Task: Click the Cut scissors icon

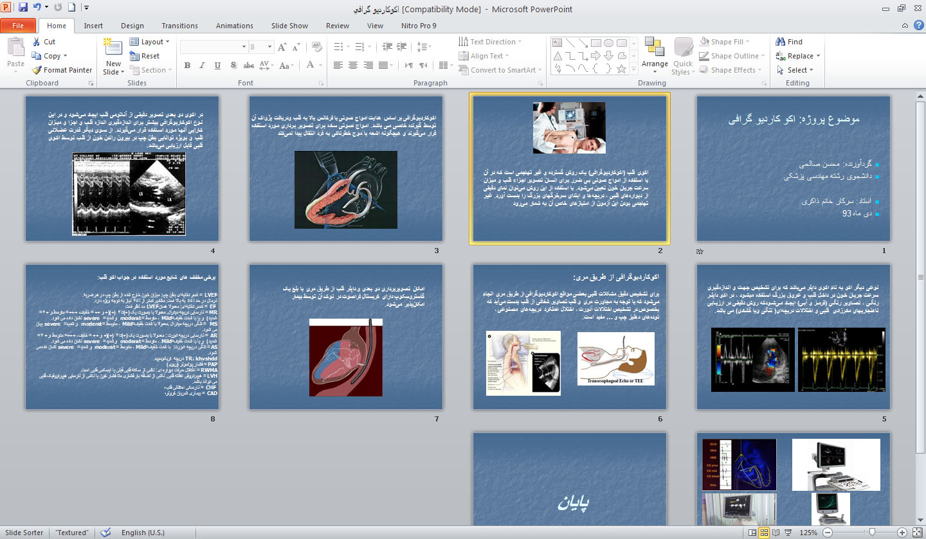Action: click(36, 42)
